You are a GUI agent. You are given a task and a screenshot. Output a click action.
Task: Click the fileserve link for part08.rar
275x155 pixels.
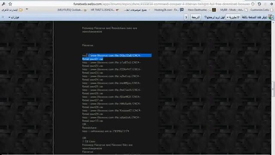click(x=112, y=105)
